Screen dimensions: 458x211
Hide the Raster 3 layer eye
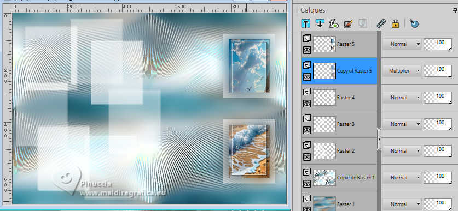pos(306,130)
